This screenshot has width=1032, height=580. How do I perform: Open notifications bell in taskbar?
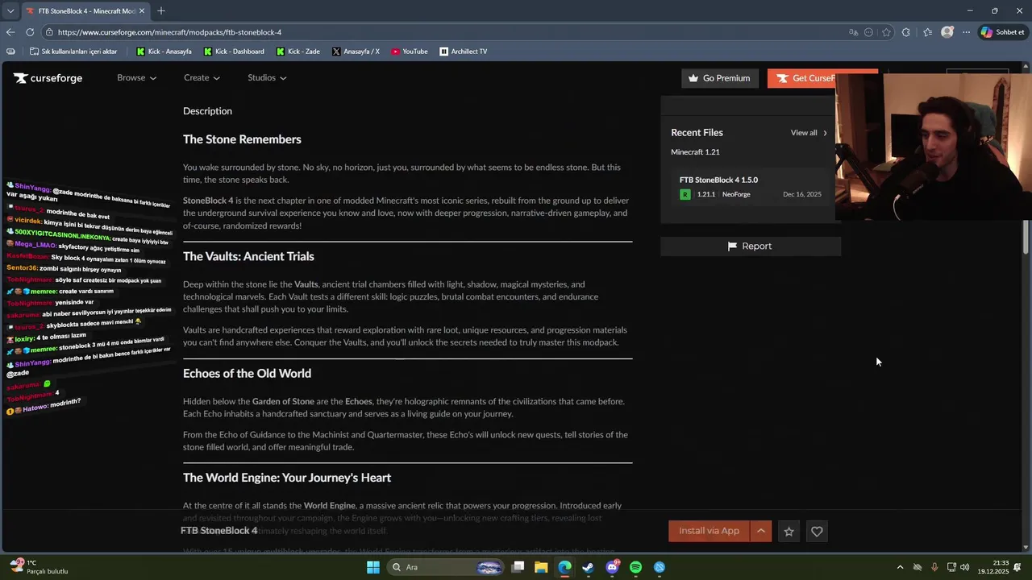pos(1018,567)
